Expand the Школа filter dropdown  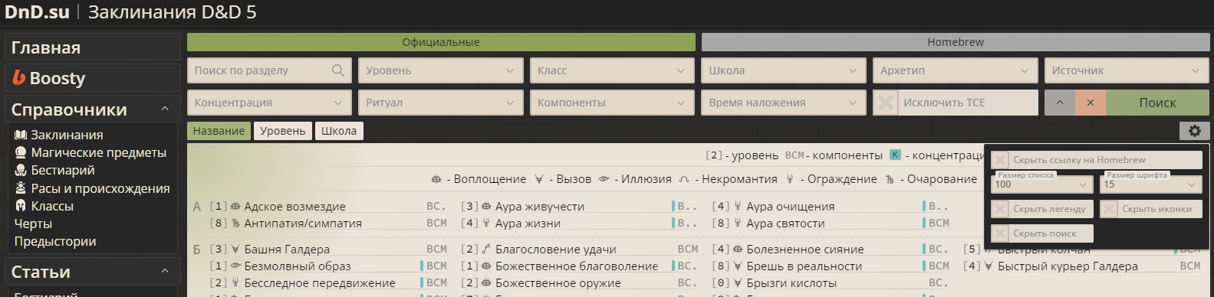pyautogui.click(x=783, y=70)
